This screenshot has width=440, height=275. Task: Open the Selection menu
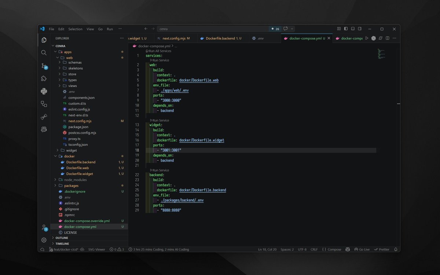(x=76, y=29)
